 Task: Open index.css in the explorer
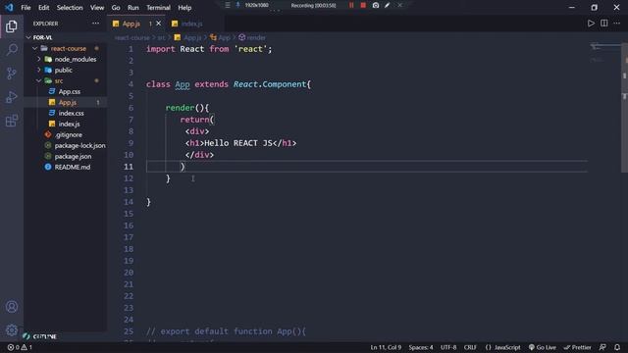[66, 114]
